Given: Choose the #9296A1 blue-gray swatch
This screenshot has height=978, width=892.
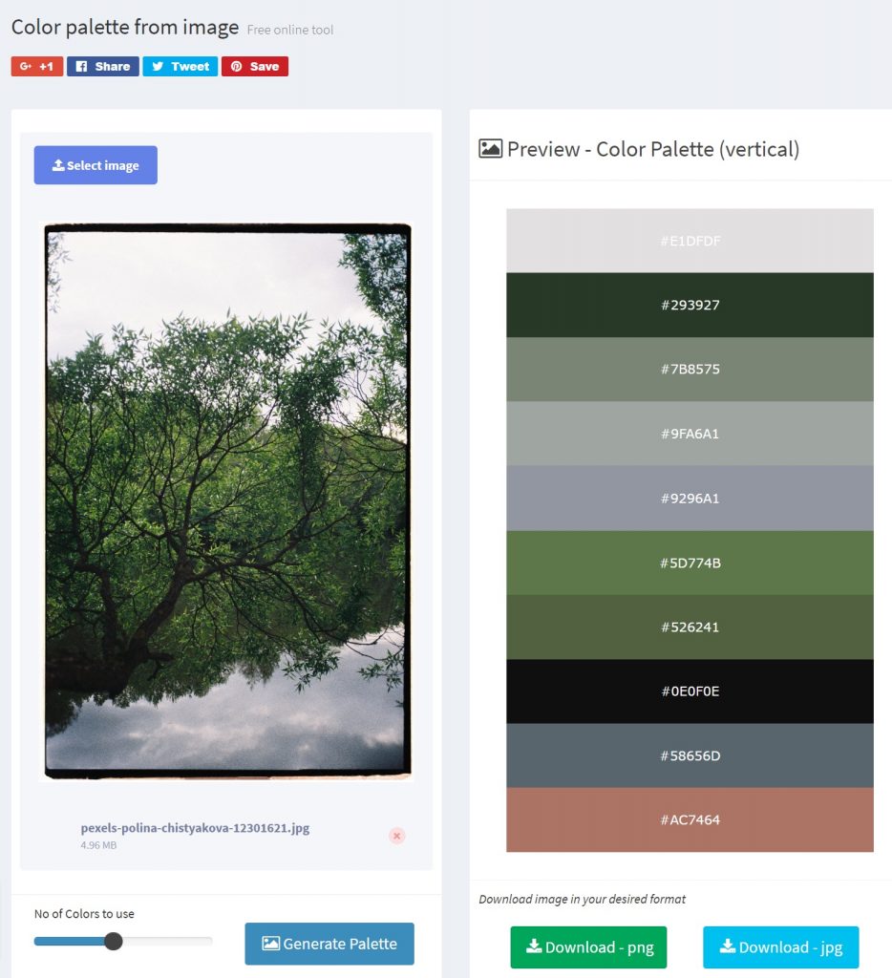Looking at the screenshot, I should 690,498.
